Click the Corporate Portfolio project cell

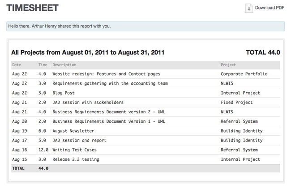pos(244,74)
